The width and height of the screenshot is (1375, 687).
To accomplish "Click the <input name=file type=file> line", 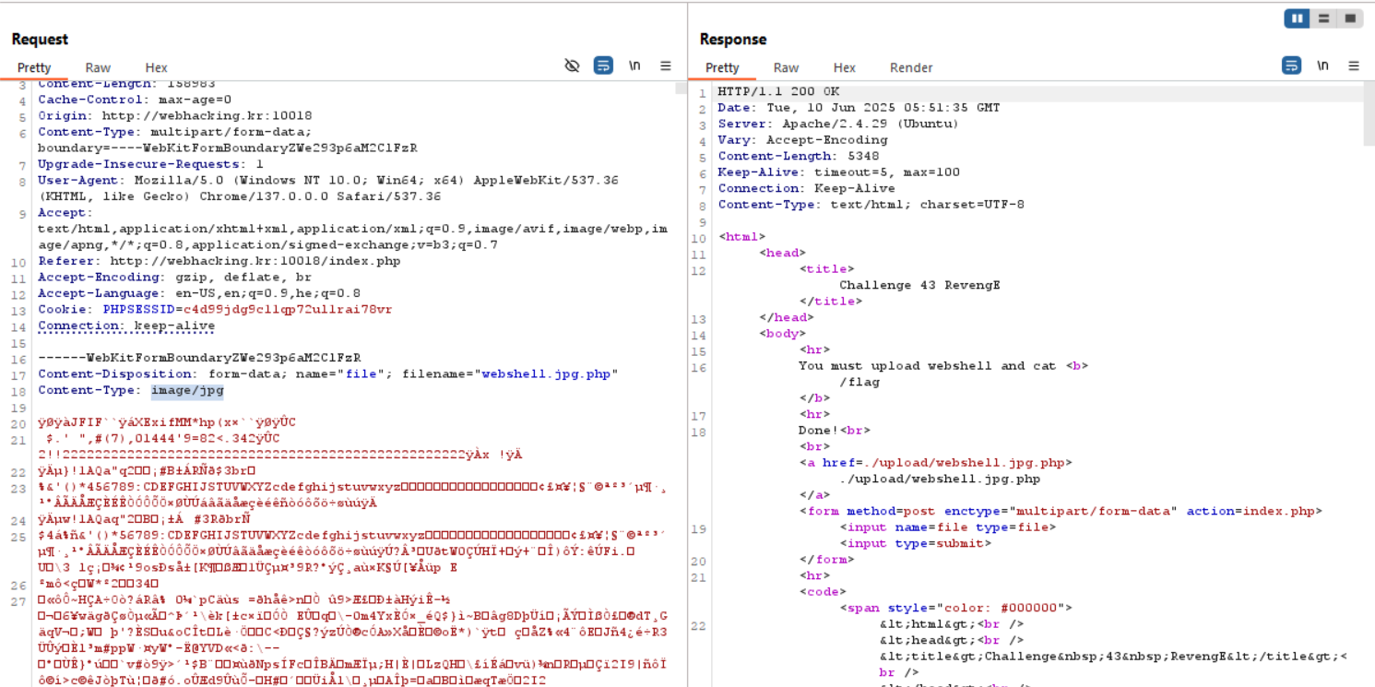I will click(x=947, y=527).
